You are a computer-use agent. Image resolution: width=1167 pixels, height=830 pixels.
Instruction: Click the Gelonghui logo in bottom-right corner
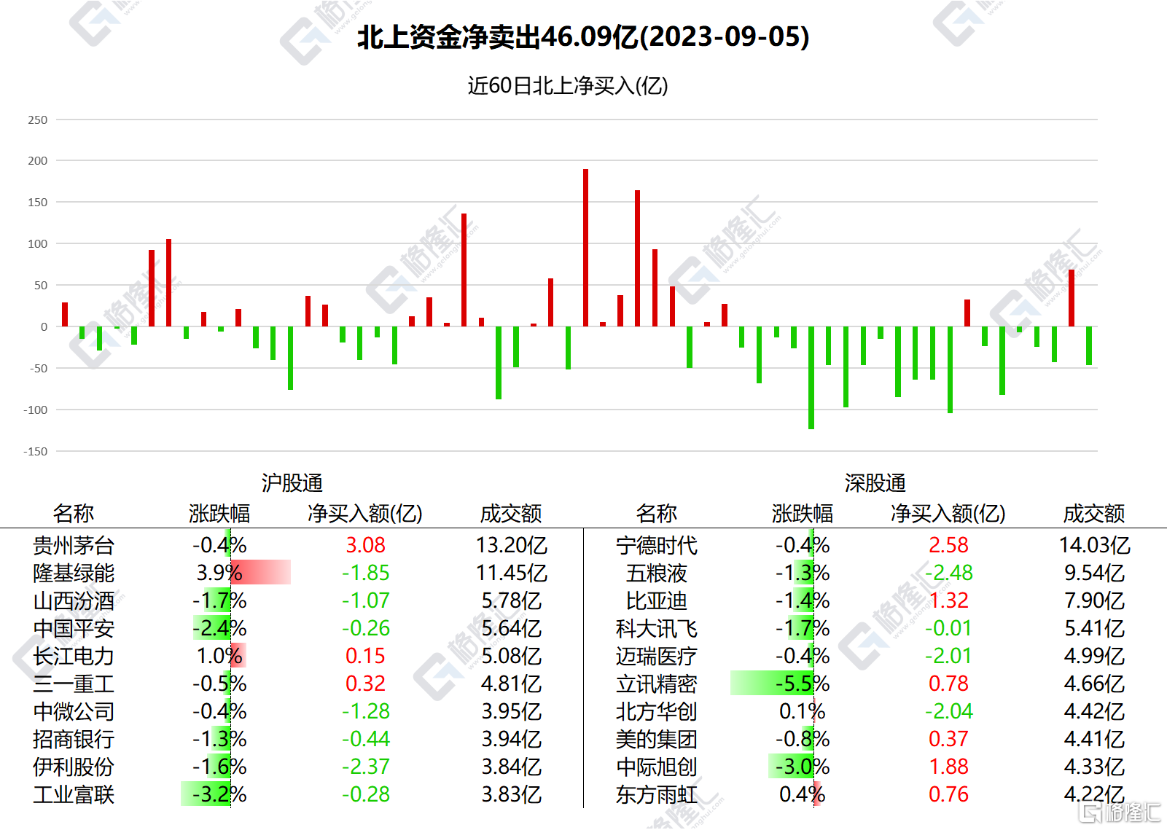click(x=1119, y=812)
